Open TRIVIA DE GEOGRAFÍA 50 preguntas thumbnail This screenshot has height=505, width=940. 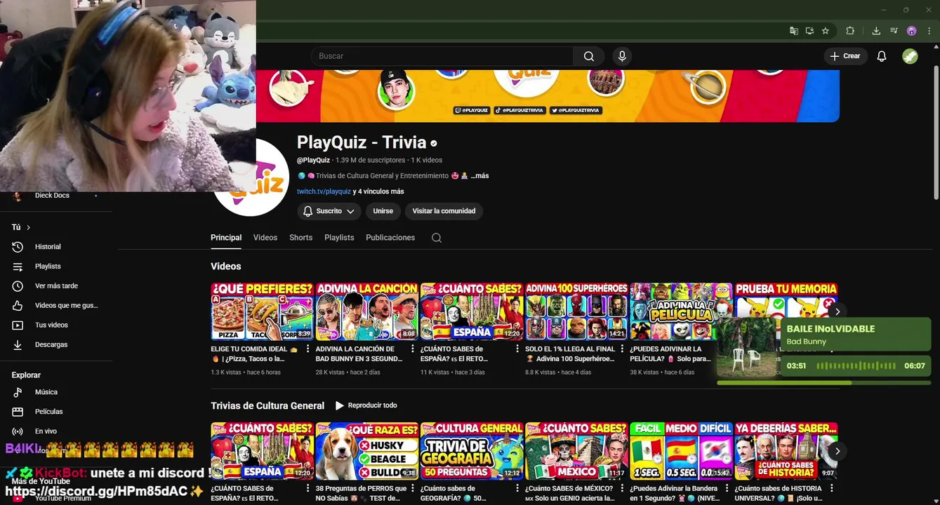[x=472, y=451]
